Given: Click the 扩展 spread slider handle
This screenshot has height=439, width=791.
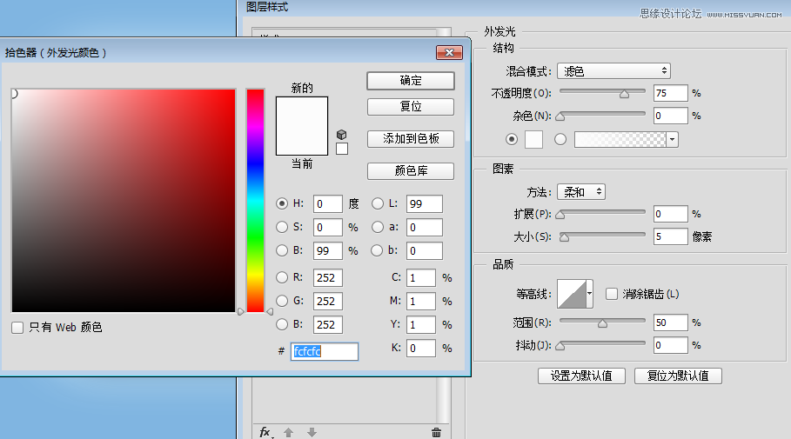Looking at the screenshot, I should point(560,215).
